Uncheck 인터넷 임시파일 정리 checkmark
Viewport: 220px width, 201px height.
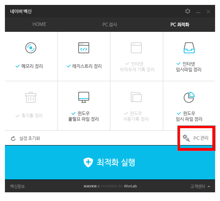point(178,64)
